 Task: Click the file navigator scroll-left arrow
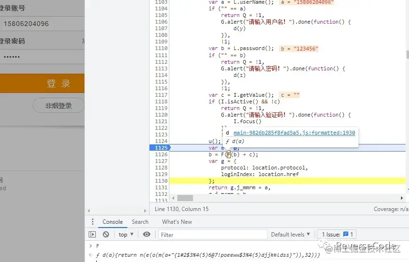tap(89, 211)
